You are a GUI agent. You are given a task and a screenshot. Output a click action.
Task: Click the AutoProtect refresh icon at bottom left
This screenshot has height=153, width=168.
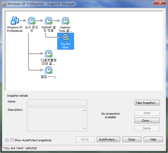[x=7, y=140]
